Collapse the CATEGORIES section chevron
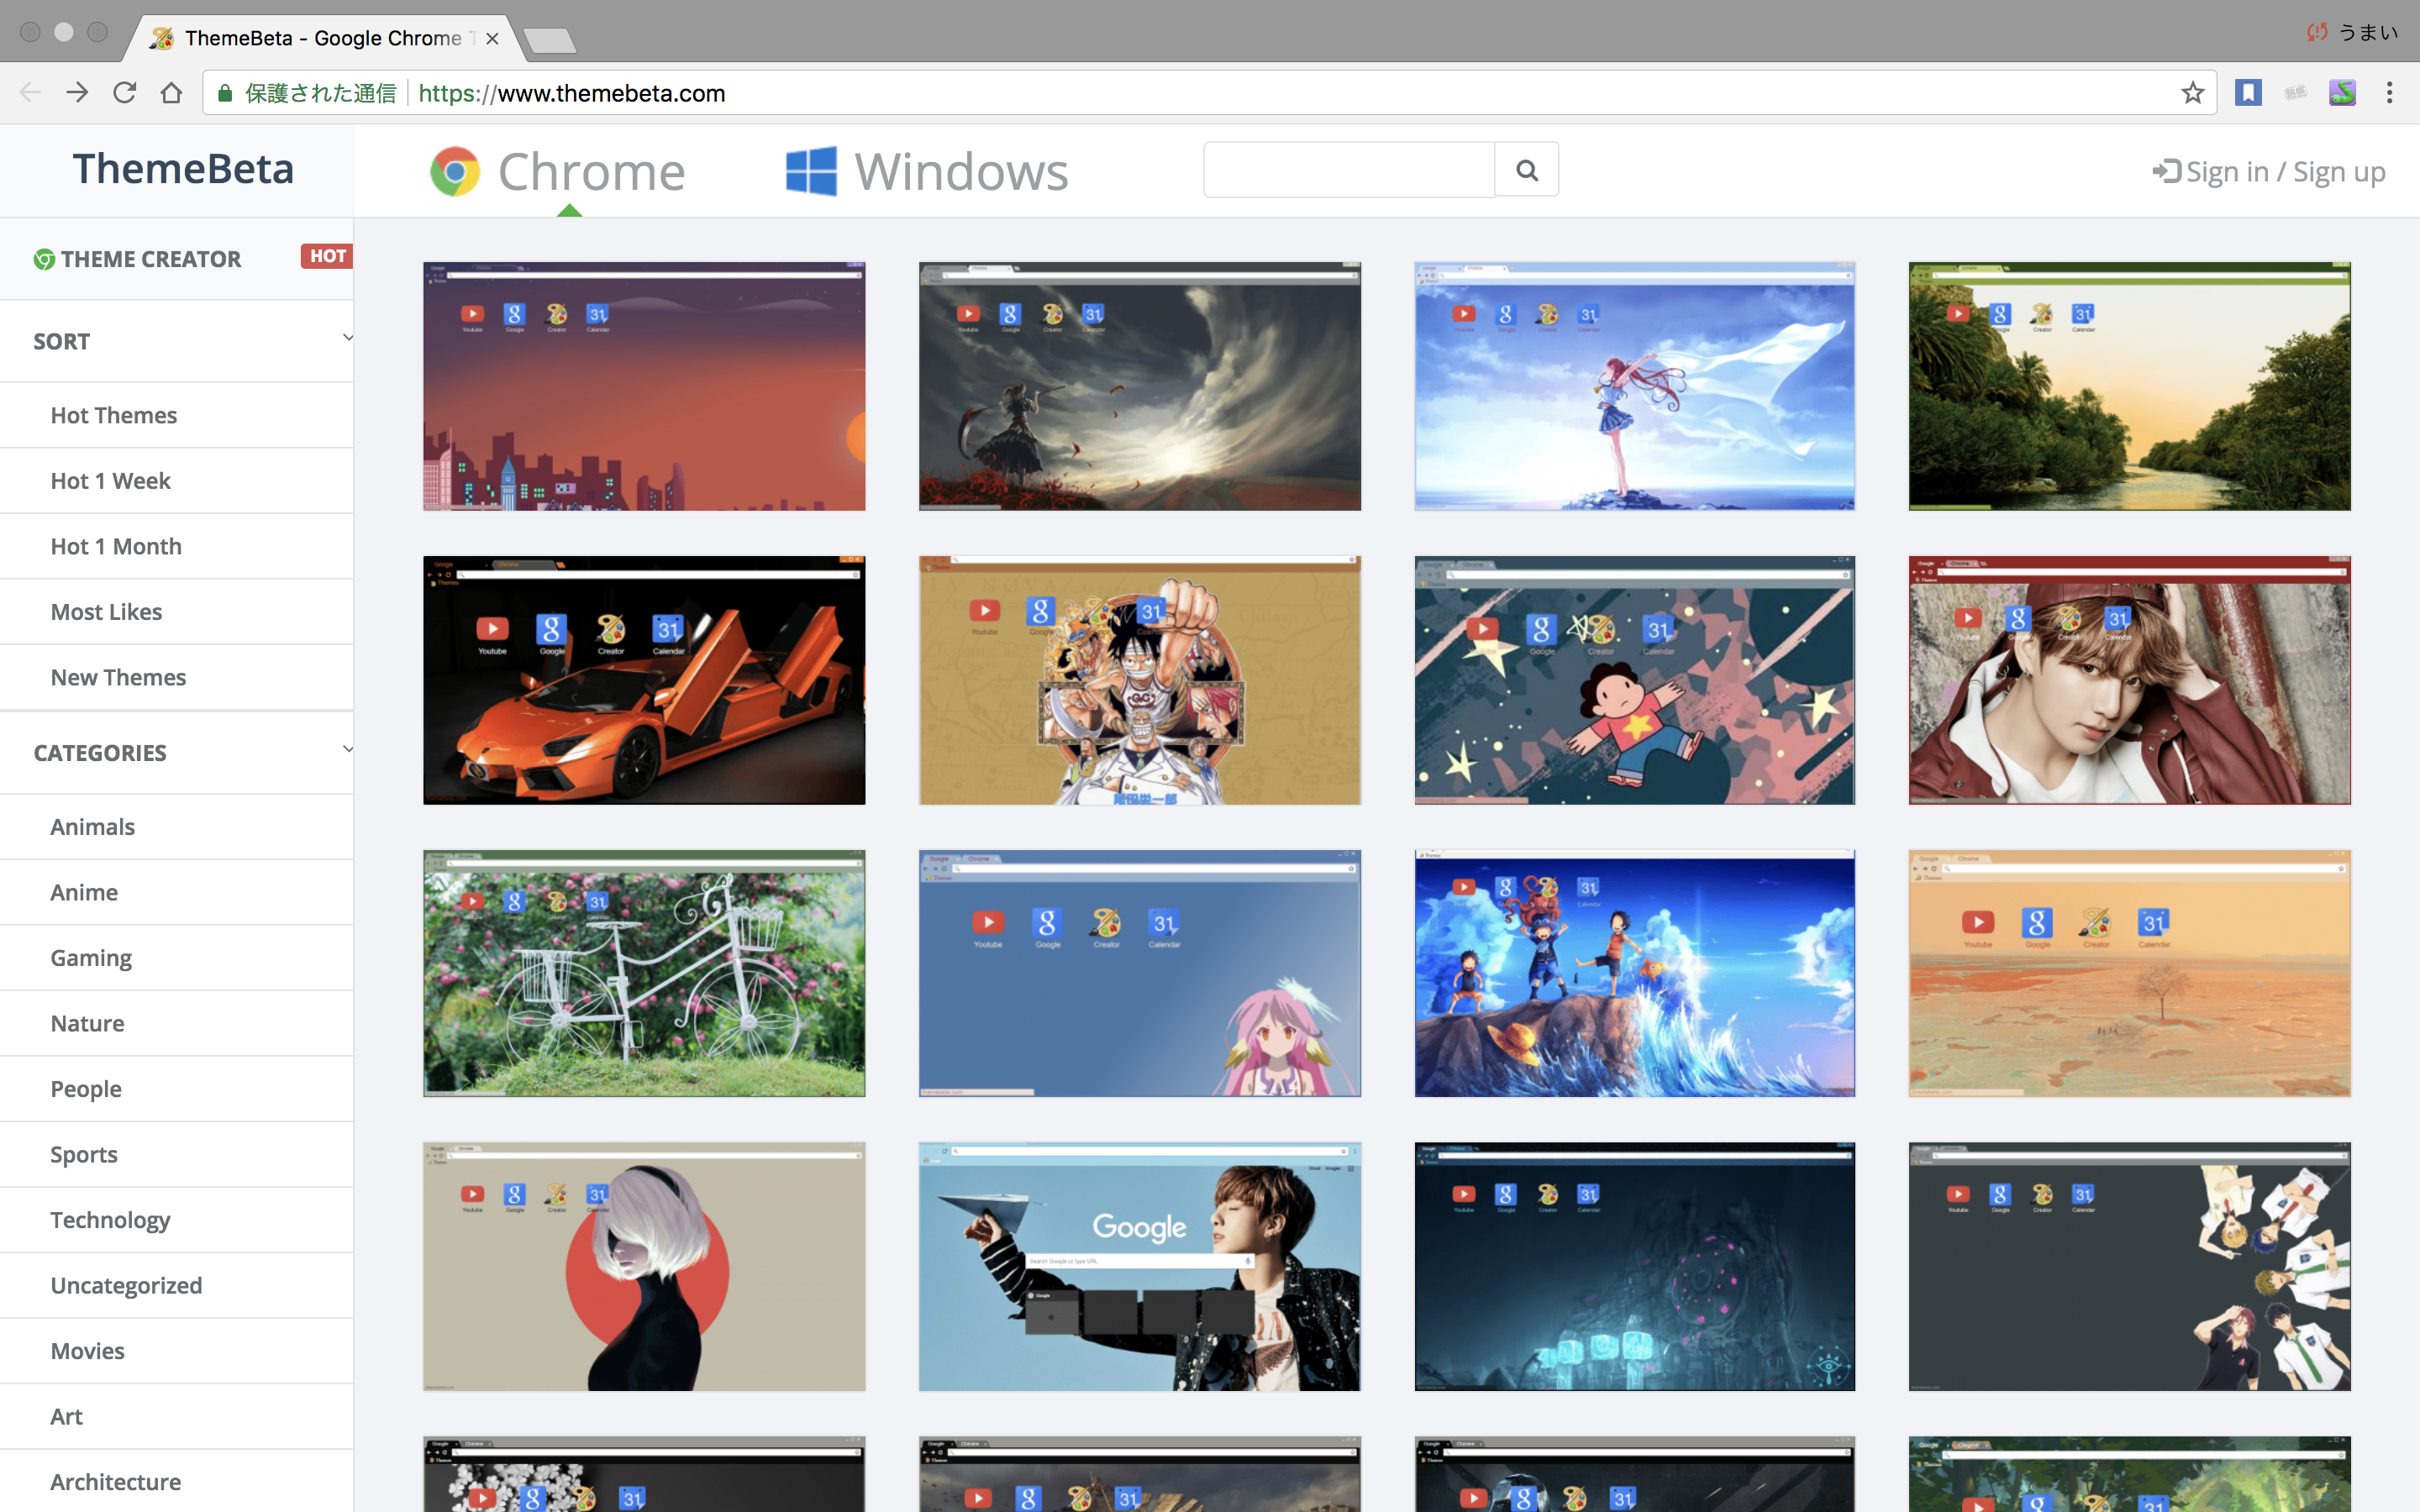Viewport: 2420px width, 1512px height. [x=347, y=749]
